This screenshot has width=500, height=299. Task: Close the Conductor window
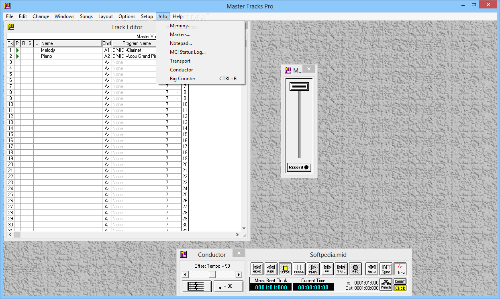[x=239, y=253]
